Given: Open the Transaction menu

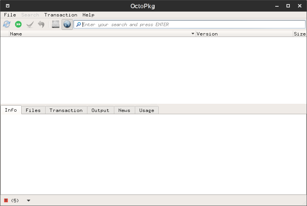Looking at the screenshot, I should (61, 15).
